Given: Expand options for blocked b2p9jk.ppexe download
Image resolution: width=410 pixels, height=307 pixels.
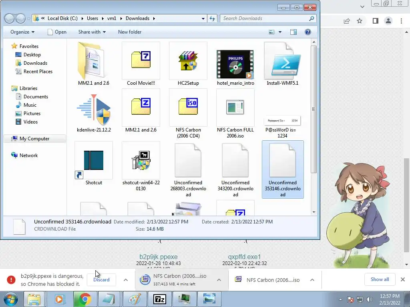Looking at the screenshot, I should tap(126, 280).
